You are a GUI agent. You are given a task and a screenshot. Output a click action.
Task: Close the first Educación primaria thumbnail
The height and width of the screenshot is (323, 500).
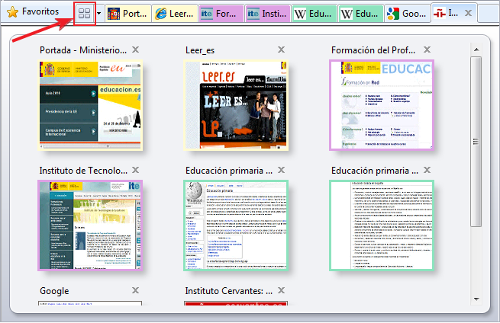(281, 170)
